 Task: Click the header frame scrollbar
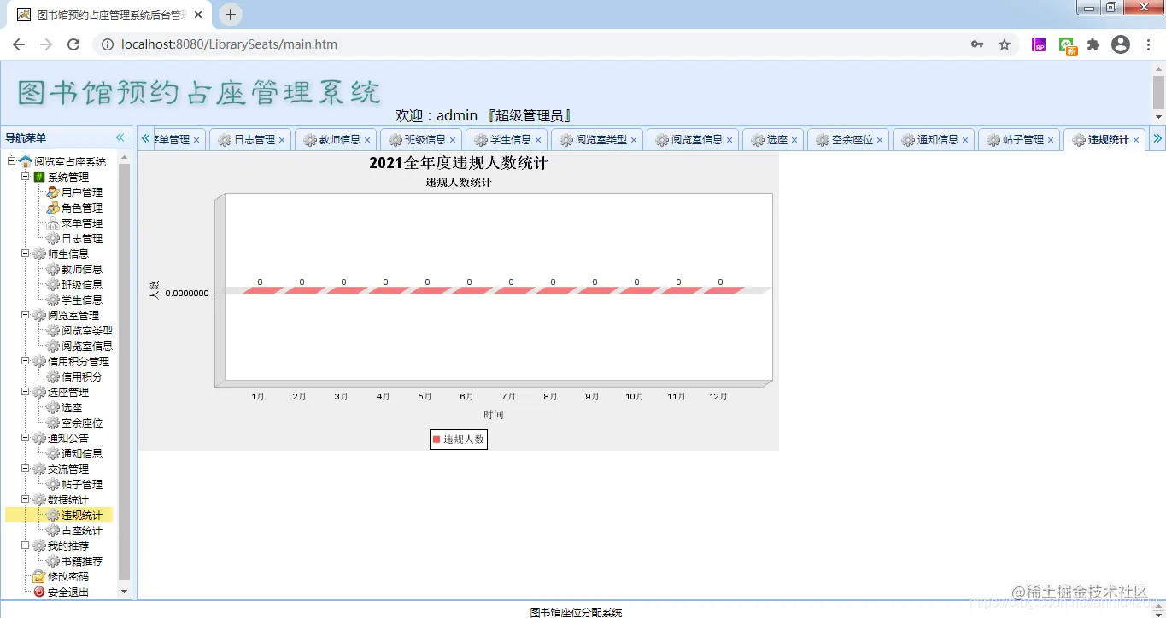click(1159, 92)
